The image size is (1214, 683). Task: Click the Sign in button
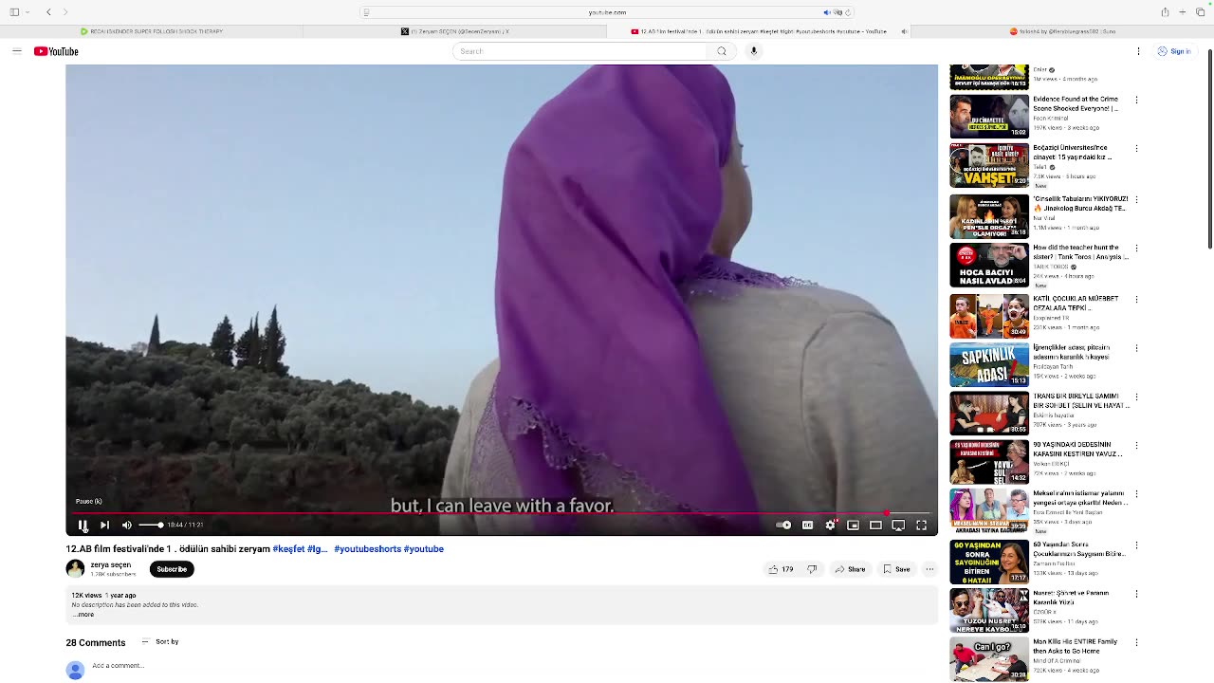(1174, 51)
